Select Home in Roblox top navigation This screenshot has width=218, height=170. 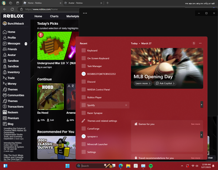[38, 17]
